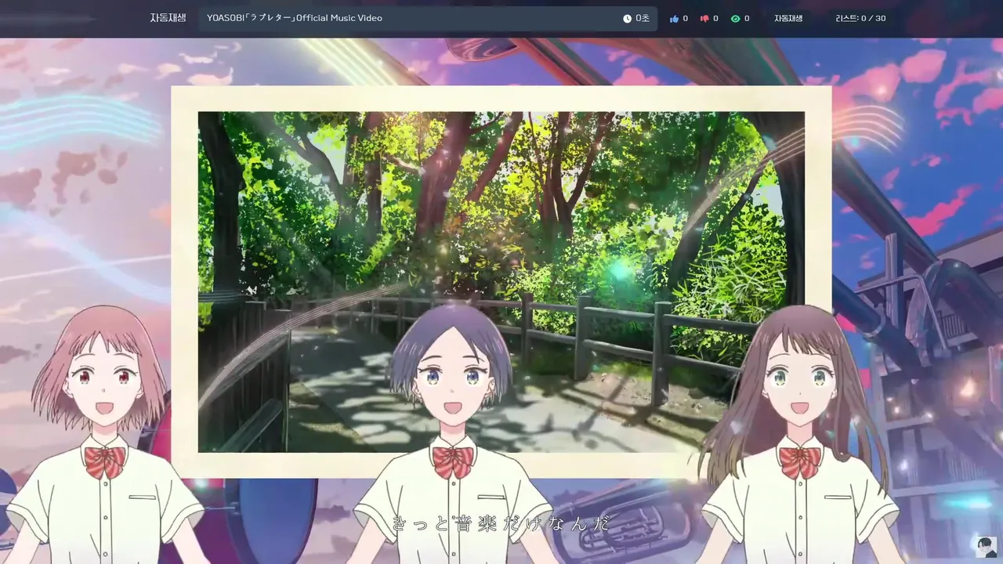Toggle 자동재생 on the right of the bar
Screen dimensions: 1003x564
788,18
